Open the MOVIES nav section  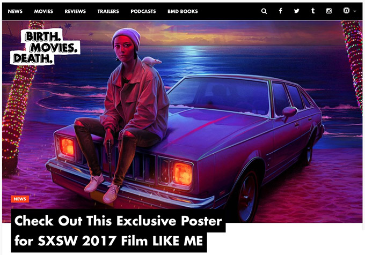pyautogui.click(x=43, y=11)
